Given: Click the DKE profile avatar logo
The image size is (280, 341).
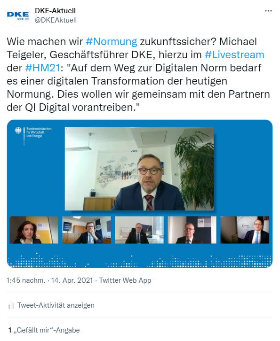Looking at the screenshot, I should point(18,16).
